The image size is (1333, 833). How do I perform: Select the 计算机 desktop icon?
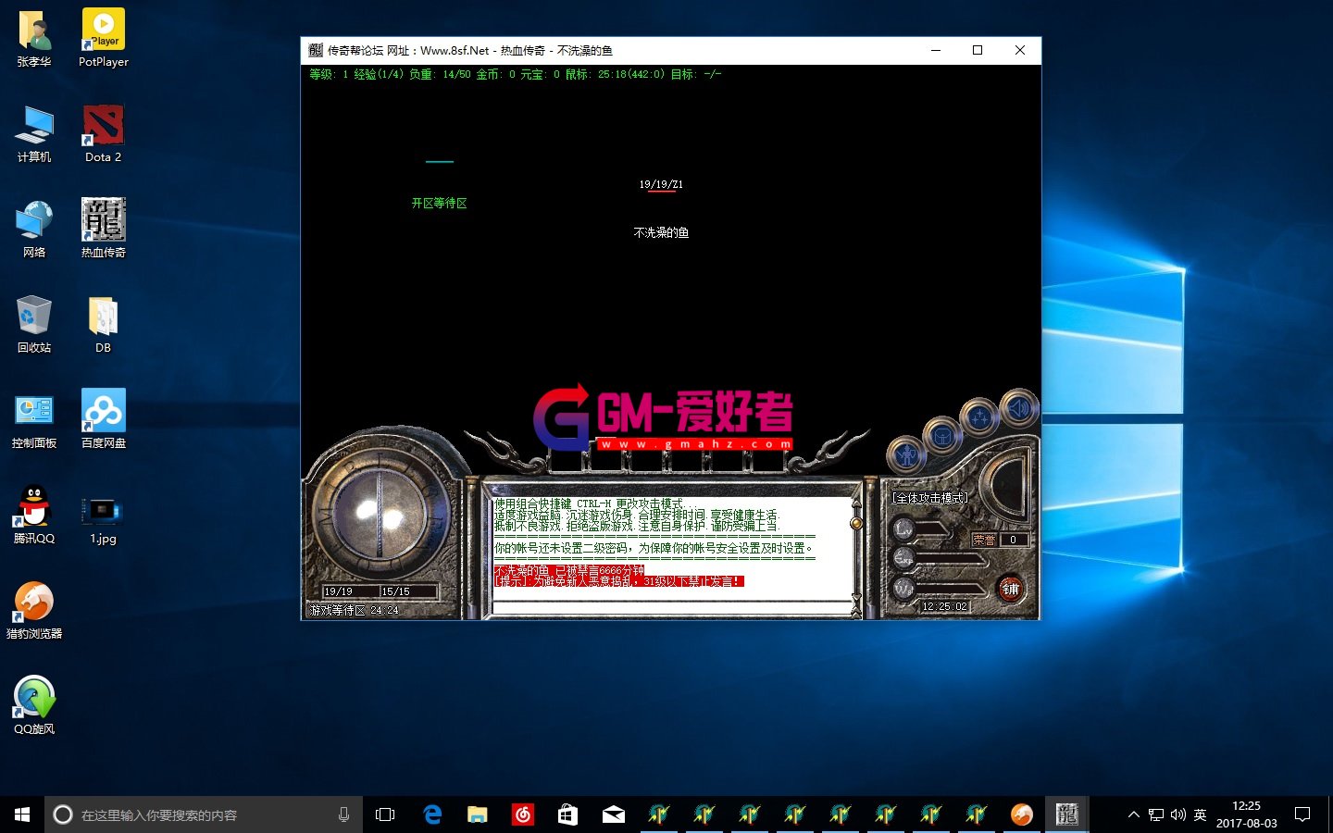[34, 134]
